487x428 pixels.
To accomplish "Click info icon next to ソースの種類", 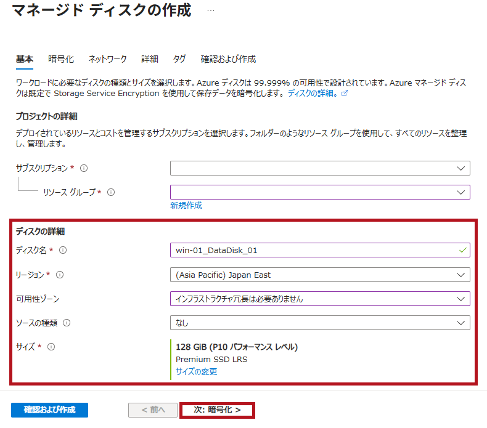I will pyautogui.click(x=67, y=323).
